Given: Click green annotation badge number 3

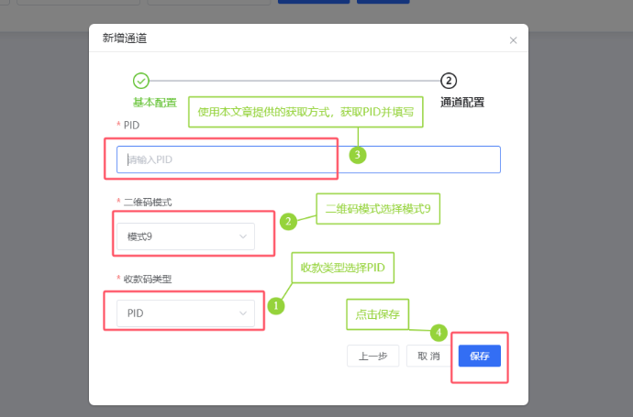Looking at the screenshot, I should (358, 155).
